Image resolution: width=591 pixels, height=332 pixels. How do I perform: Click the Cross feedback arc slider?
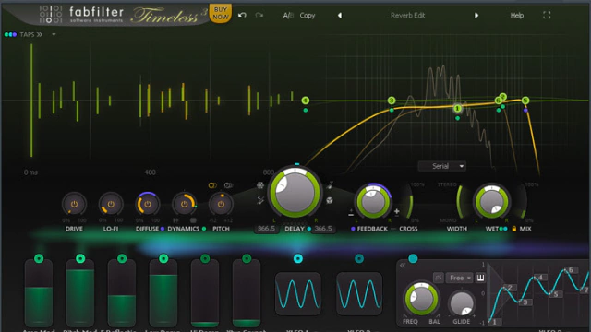point(409,202)
